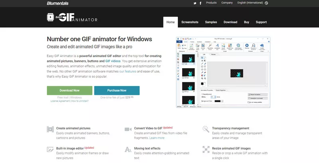
Task: Expand the Company menu
Action: tap(227, 3)
